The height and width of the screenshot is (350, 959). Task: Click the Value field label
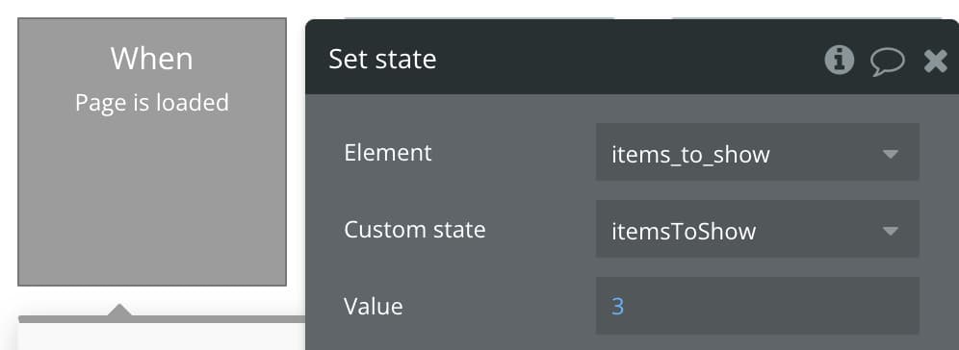(373, 306)
